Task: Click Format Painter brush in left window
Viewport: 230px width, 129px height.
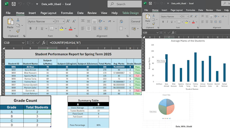Action: [18, 31]
